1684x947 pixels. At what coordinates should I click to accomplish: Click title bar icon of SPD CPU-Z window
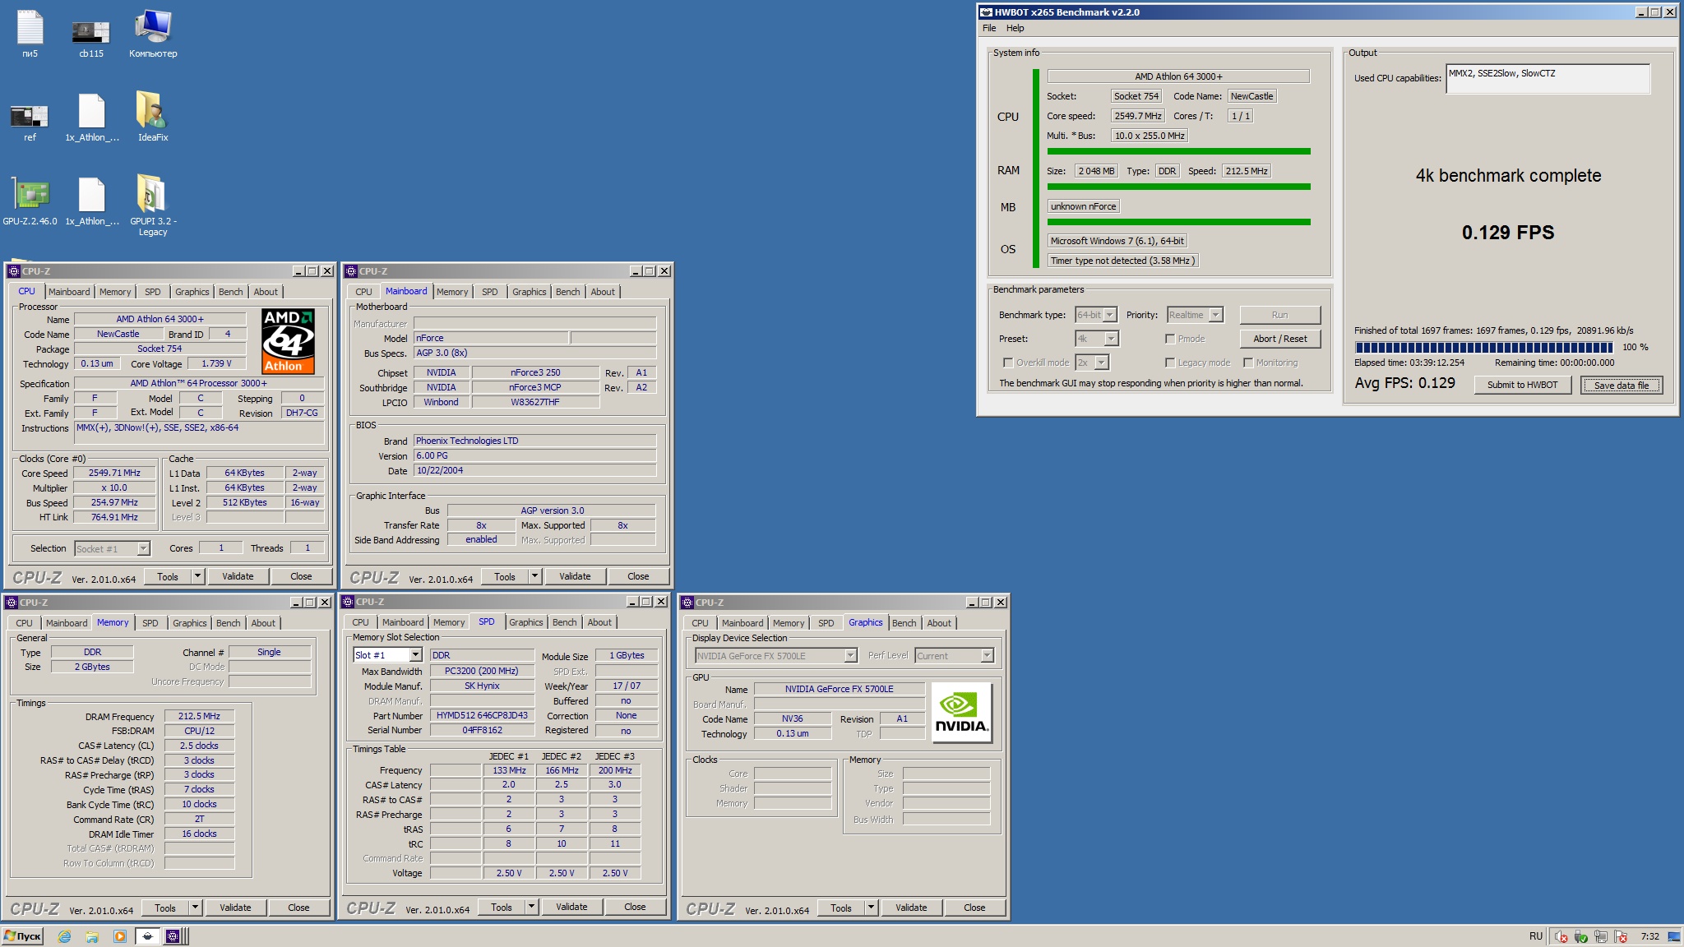pyautogui.click(x=349, y=602)
